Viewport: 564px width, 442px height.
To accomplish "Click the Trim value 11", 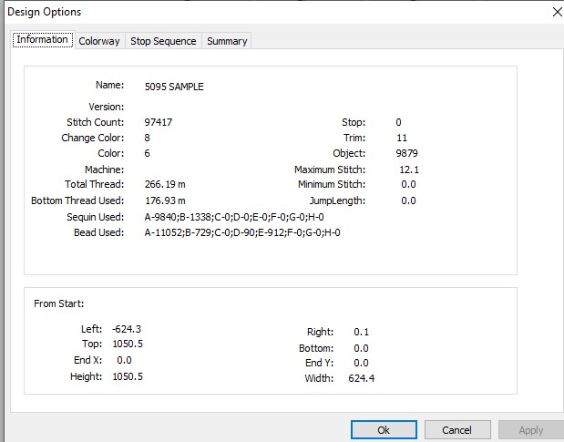I will point(402,139).
